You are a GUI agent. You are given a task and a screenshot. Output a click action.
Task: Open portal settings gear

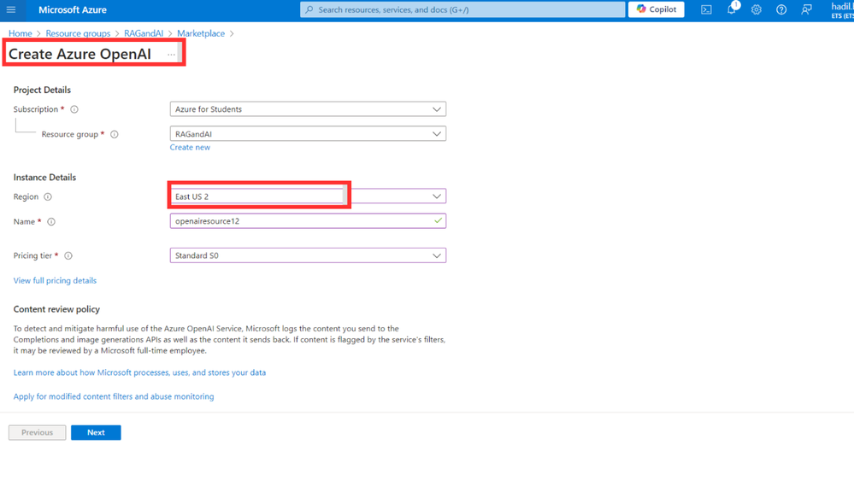pos(756,9)
